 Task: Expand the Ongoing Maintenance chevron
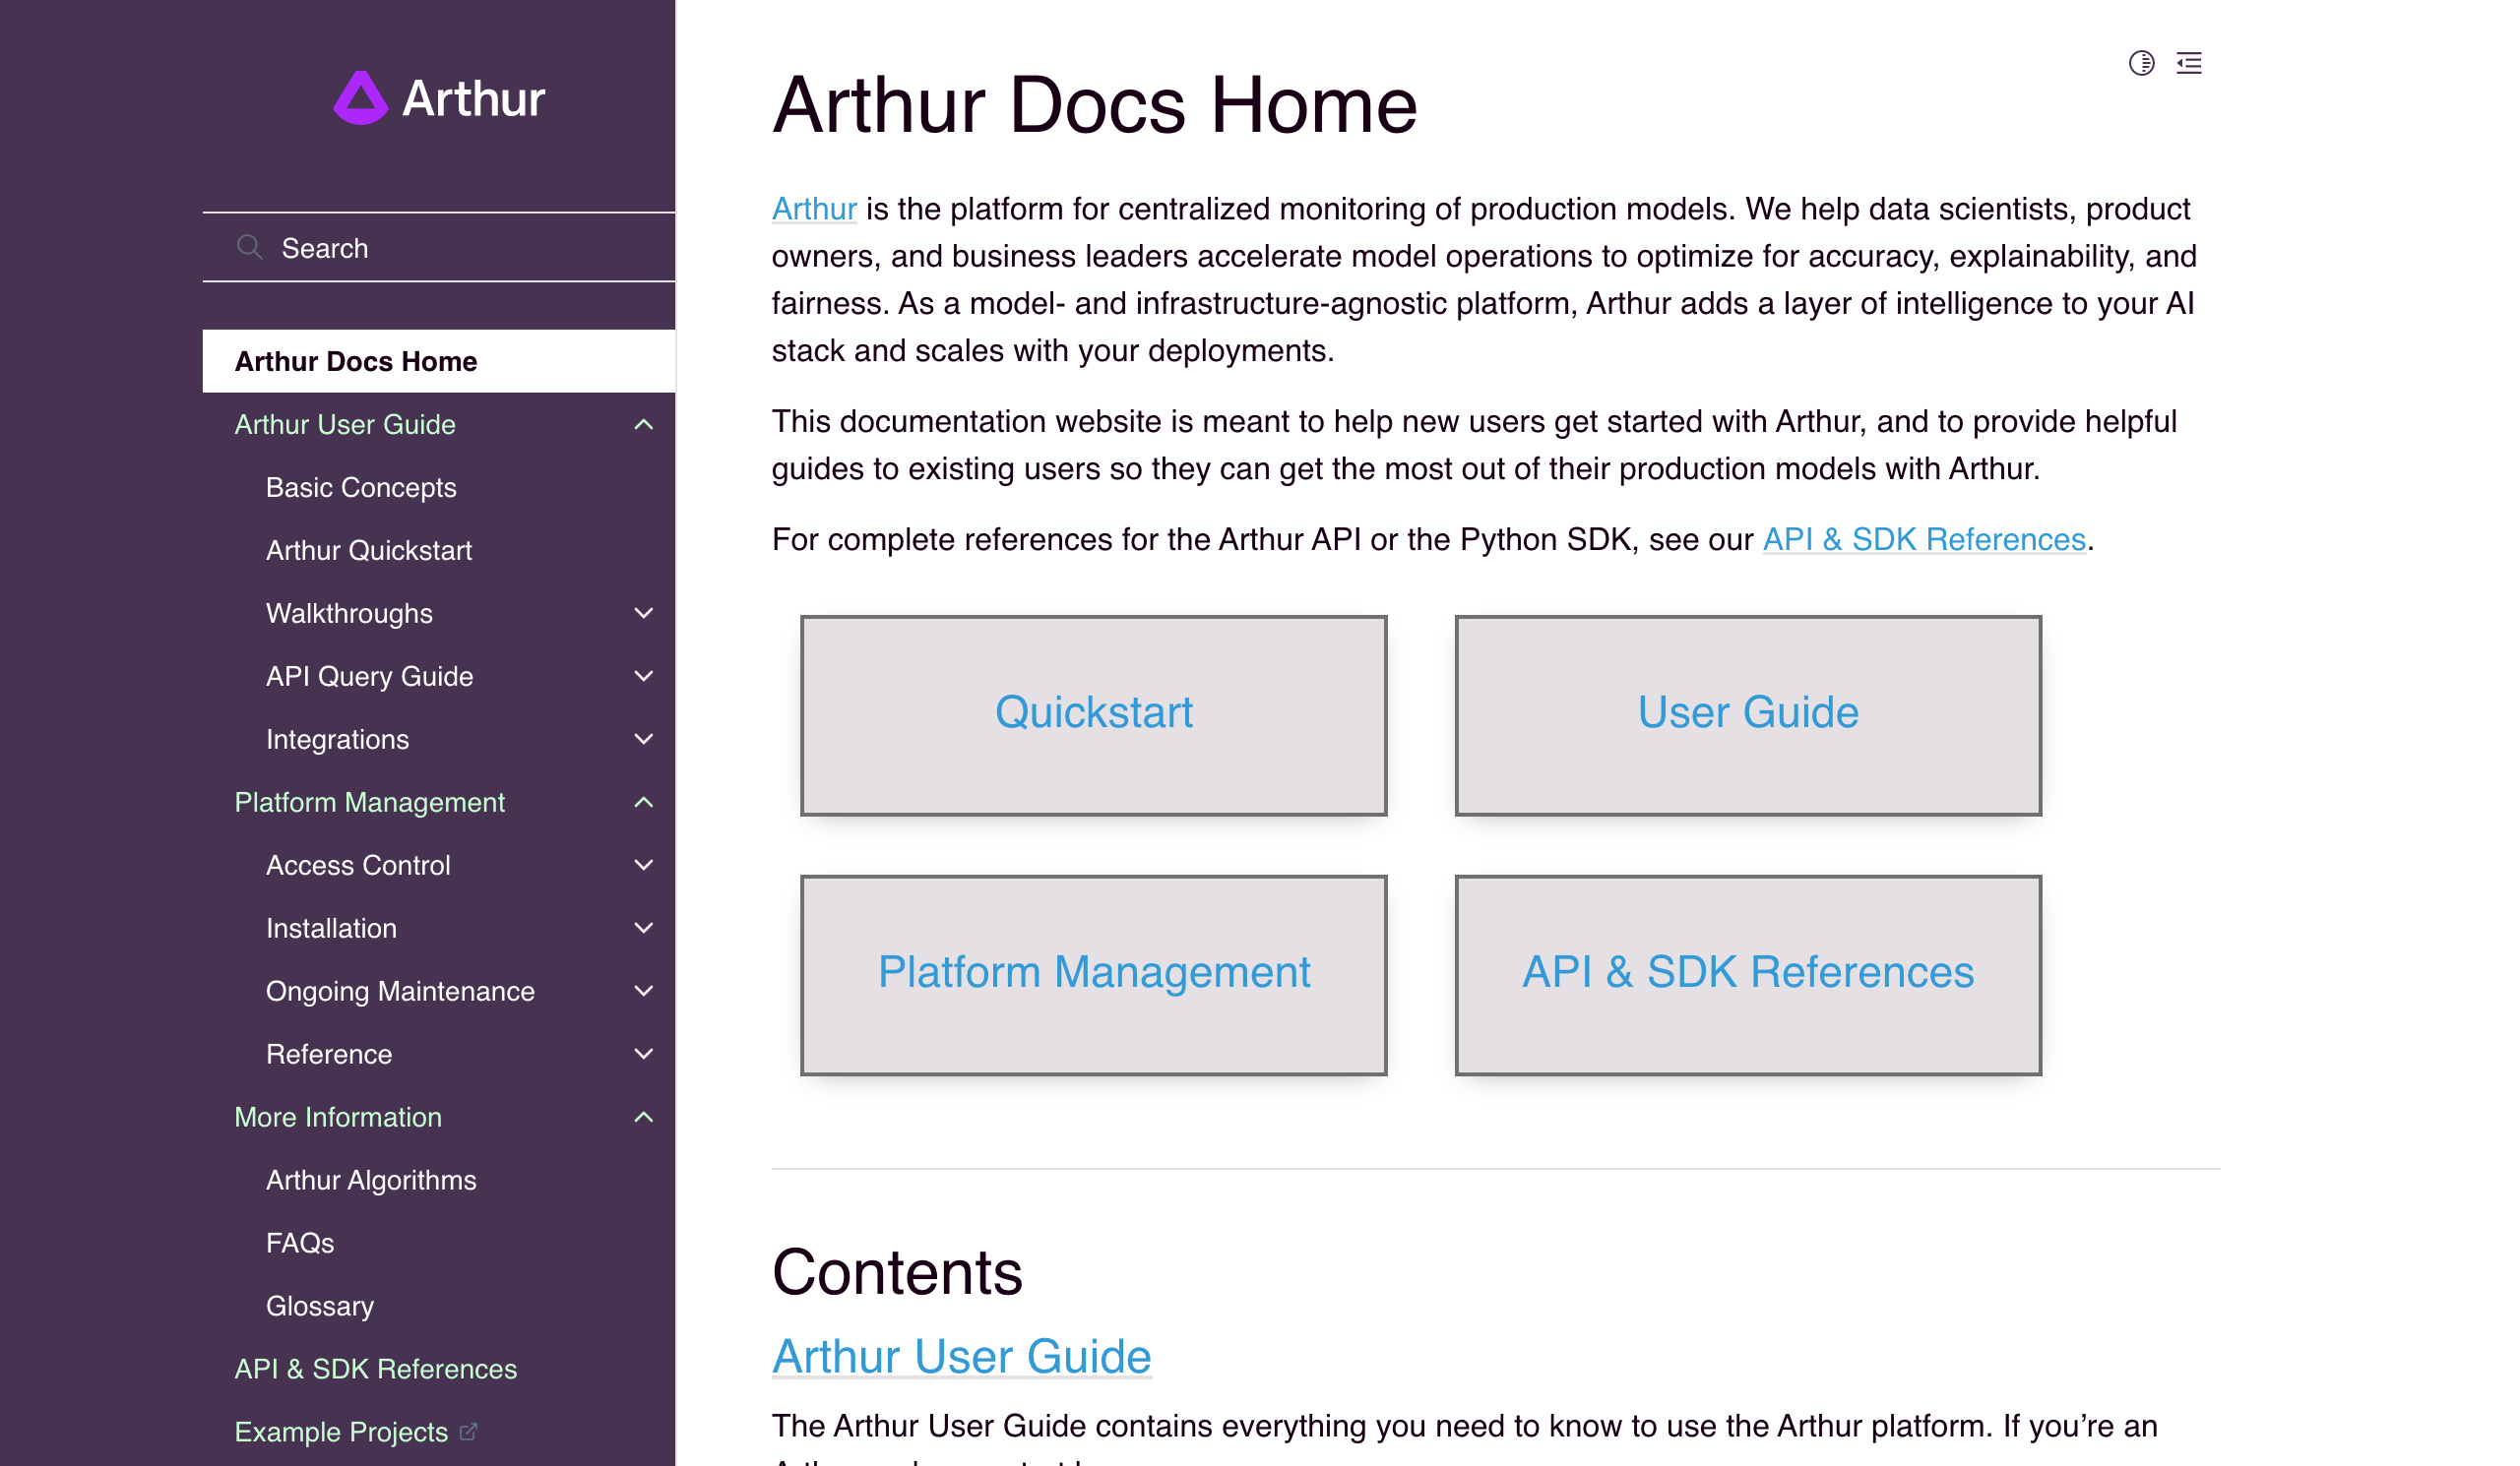click(644, 992)
